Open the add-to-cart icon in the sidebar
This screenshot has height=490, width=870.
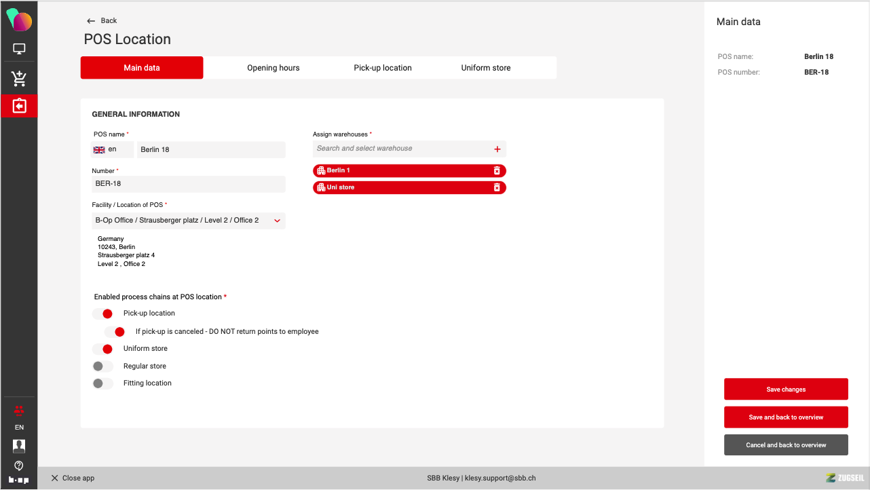19,79
